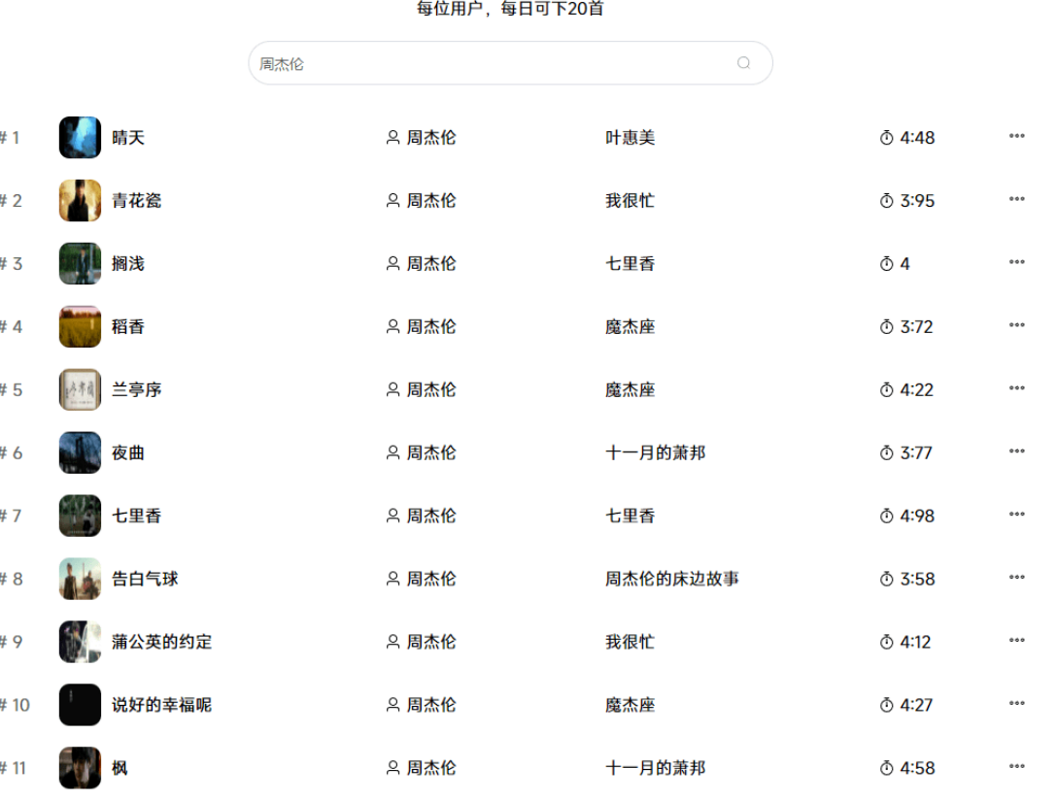Expand options for 兰亭序 row

(x=1016, y=389)
